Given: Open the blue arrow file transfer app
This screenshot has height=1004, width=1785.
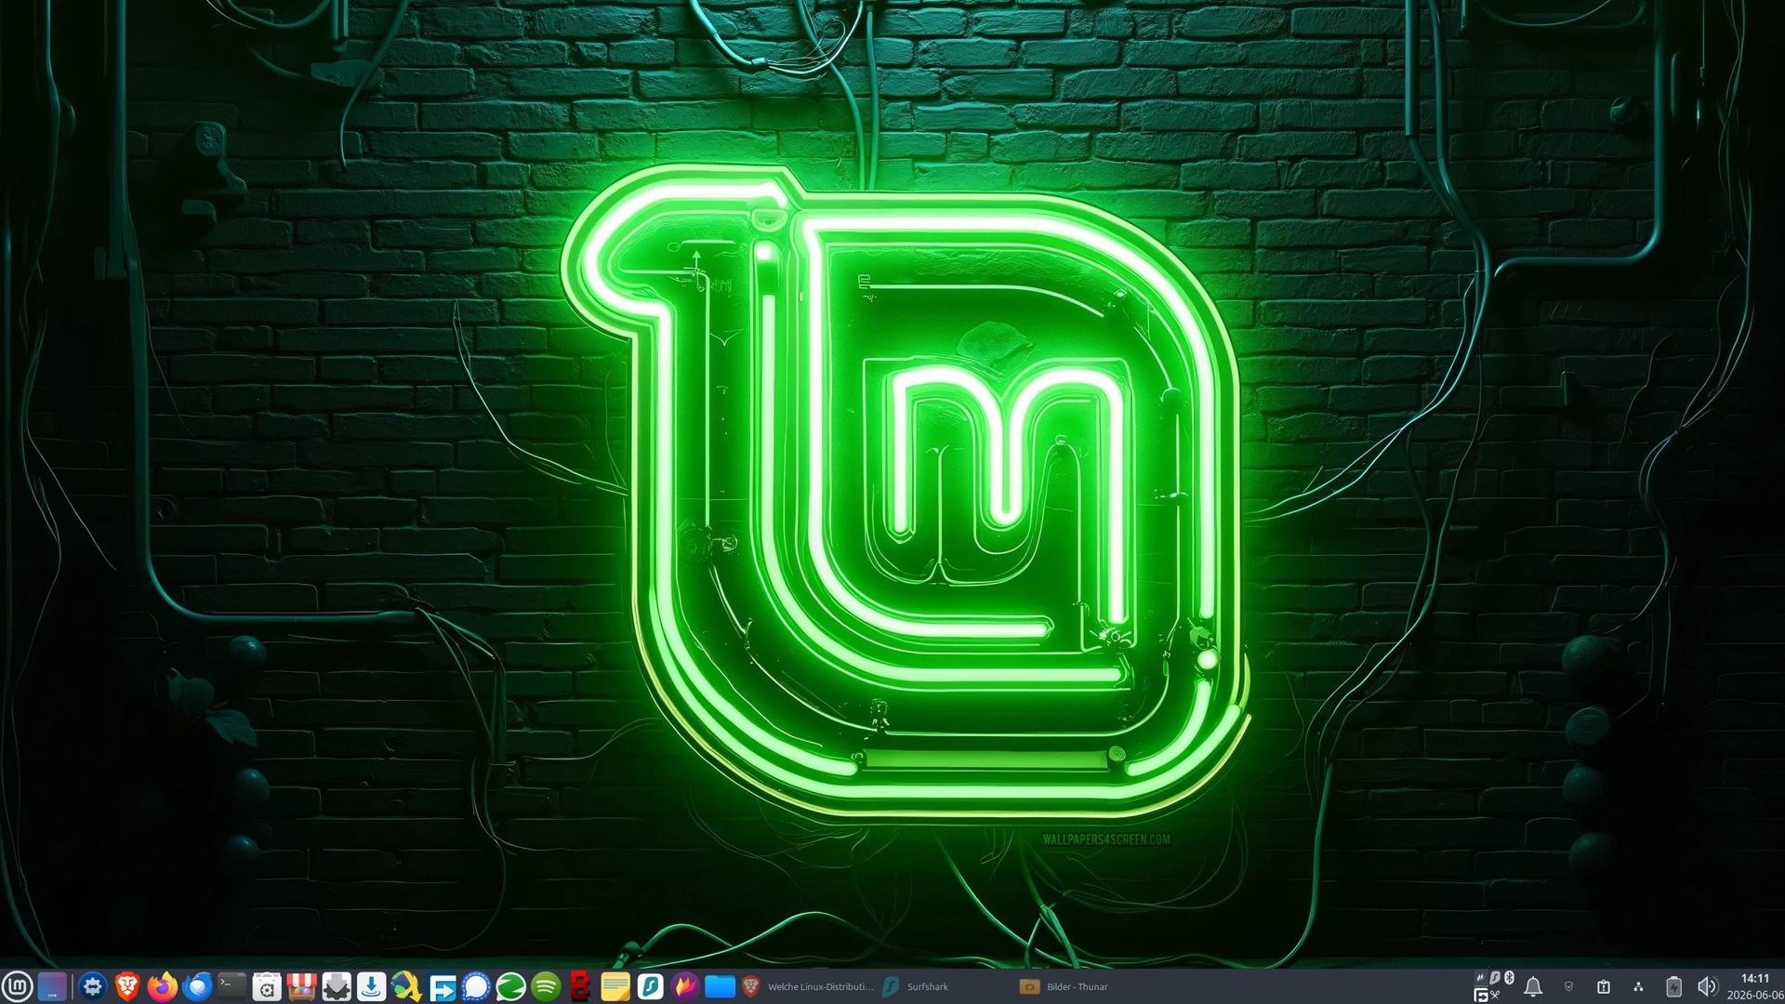Looking at the screenshot, I should (x=442, y=986).
